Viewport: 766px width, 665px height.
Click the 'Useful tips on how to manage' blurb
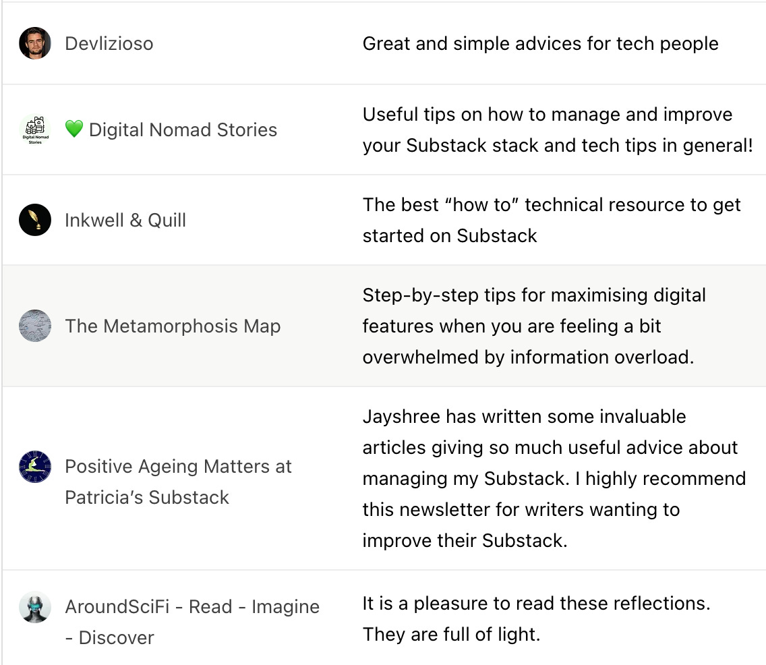pos(558,130)
